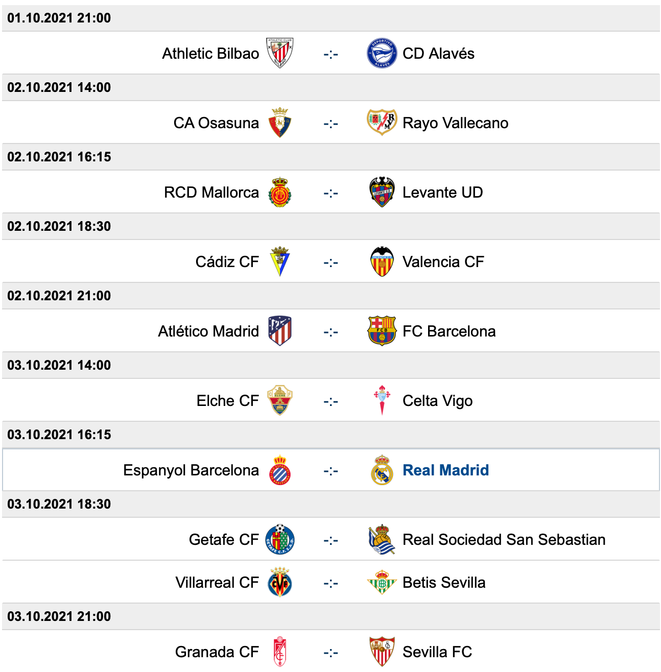Viewport: 661px width, 672px height.
Task: Open the Espanyol Barcelona team name
Action: point(191,470)
